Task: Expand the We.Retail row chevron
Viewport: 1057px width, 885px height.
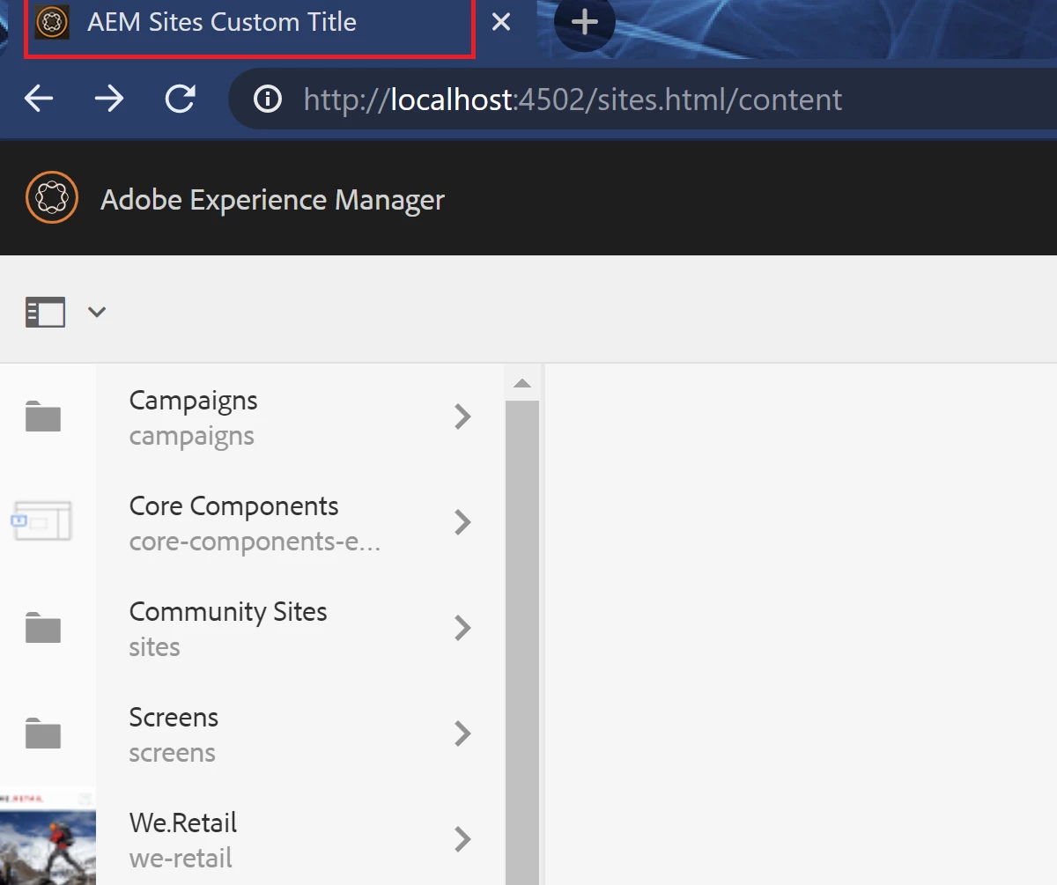Action: (462, 839)
